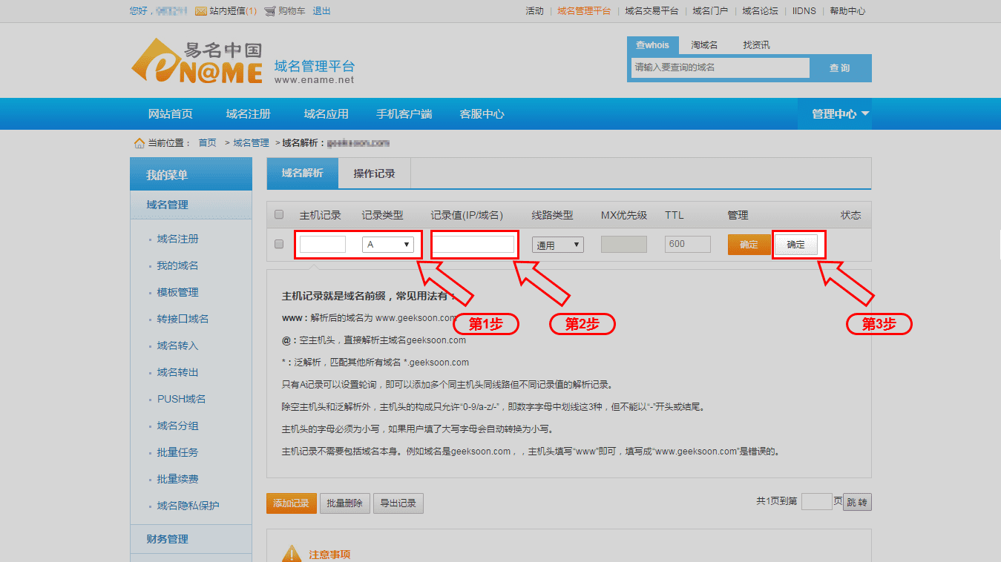
Task: Open 我的域名 in the sidebar
Action: 177,265
